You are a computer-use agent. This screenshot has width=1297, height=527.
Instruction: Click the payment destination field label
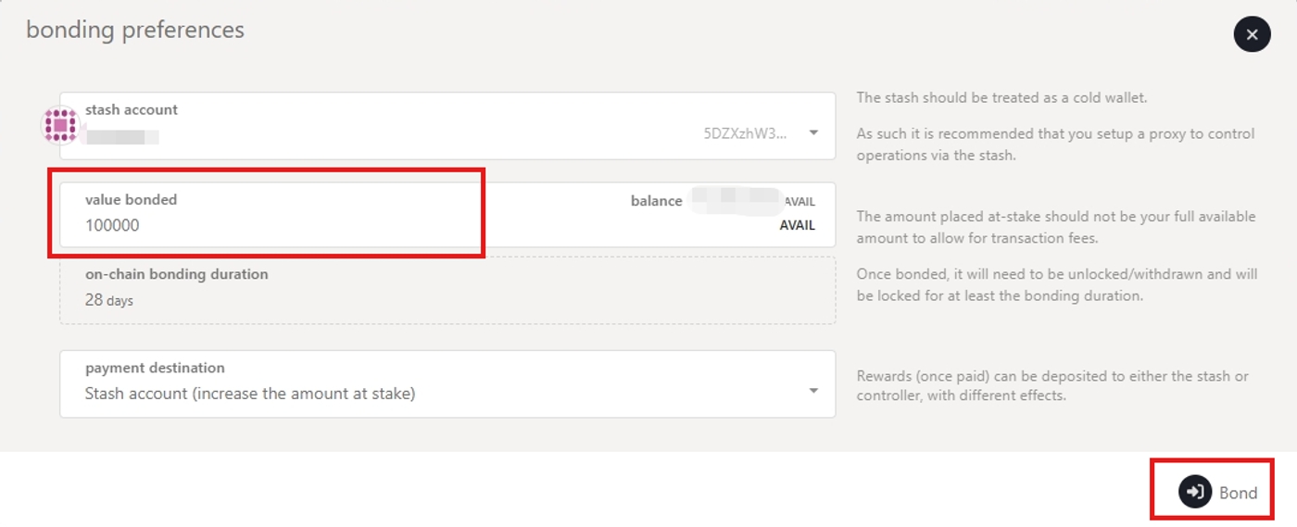tap(155, 368)
